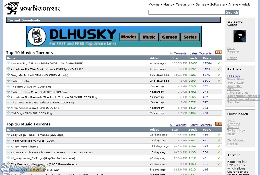Click the Music button on DLHusky banner
Screen dimensions: 260x175
click(149, 37)
